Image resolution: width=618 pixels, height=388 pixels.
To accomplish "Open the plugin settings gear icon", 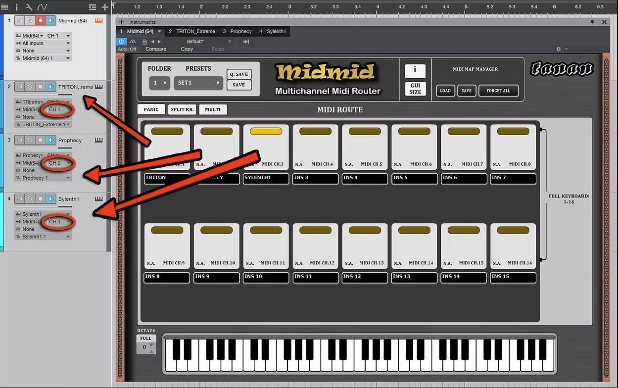I will (x=559, y=49).
